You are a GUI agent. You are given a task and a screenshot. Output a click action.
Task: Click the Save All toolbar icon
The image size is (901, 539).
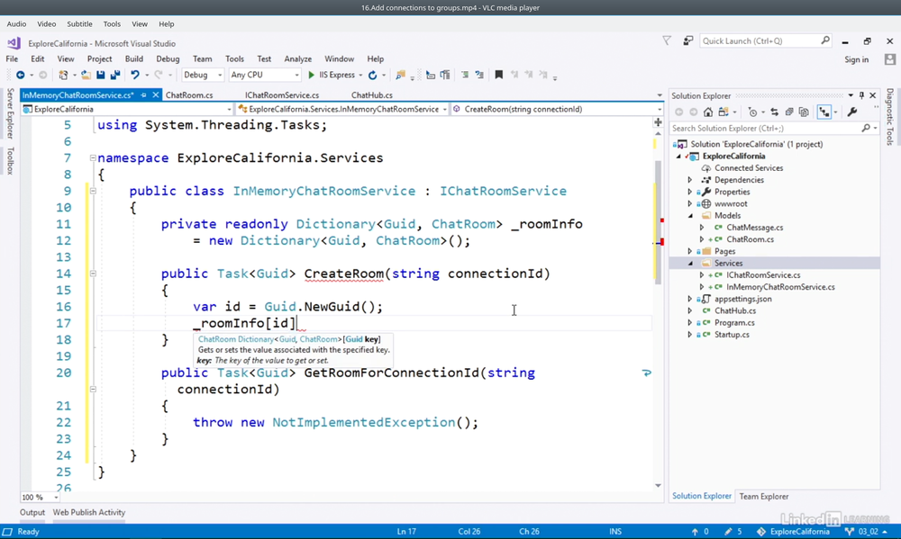pyautogui.click(x=115, y=75)
